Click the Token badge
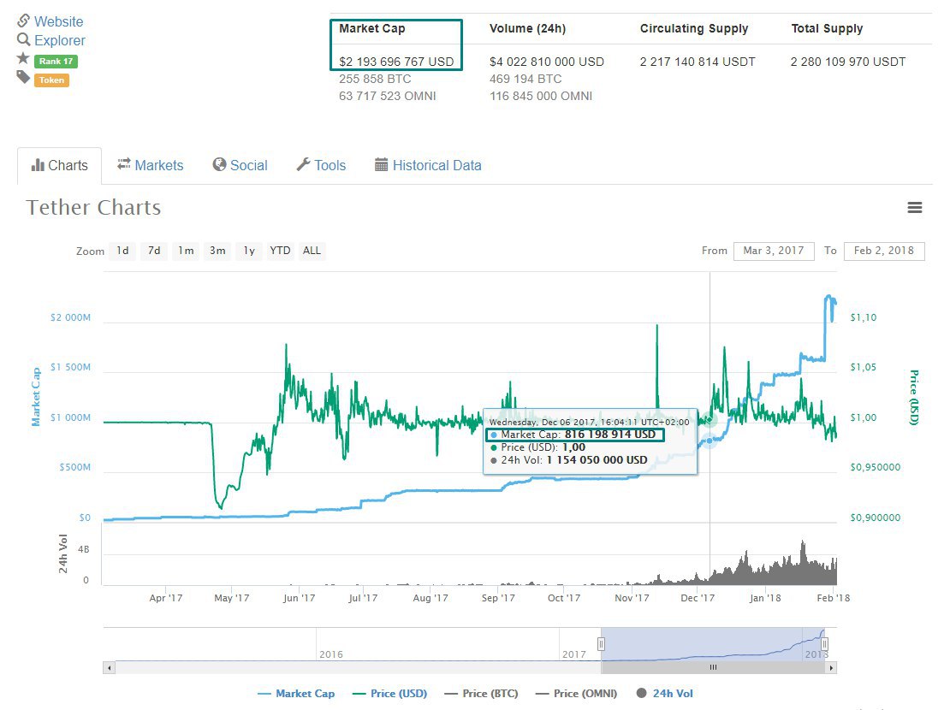Viewport: 950px width, 710px height. coord(51,80)
